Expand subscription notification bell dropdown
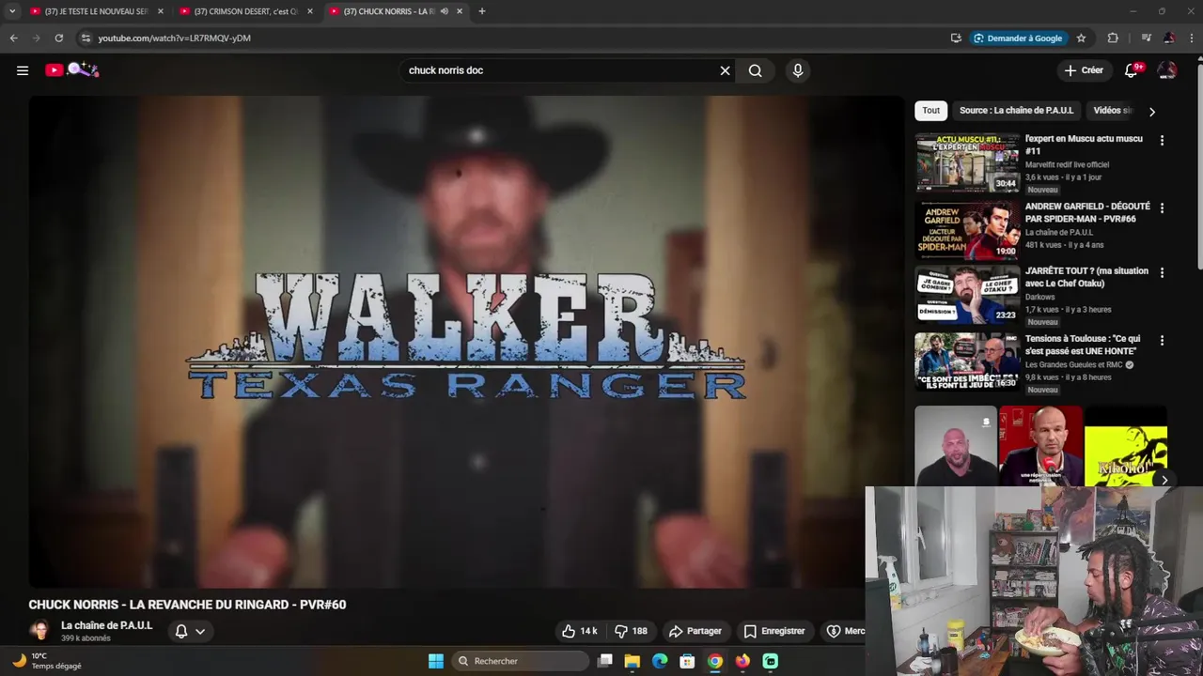Image resolution: width=1203 pixels, height=676 pixels. coord(190,631)
